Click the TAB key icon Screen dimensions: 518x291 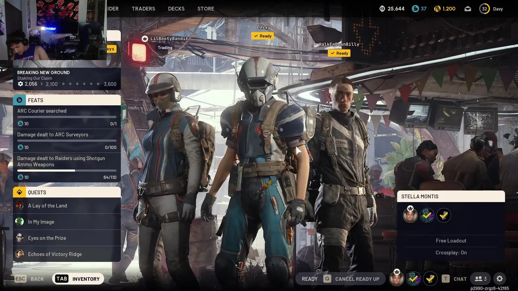coord(62,279)
